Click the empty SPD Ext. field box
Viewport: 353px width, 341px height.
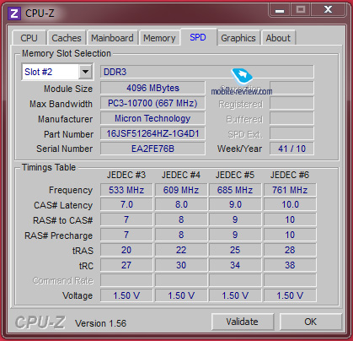click(291, 133)
